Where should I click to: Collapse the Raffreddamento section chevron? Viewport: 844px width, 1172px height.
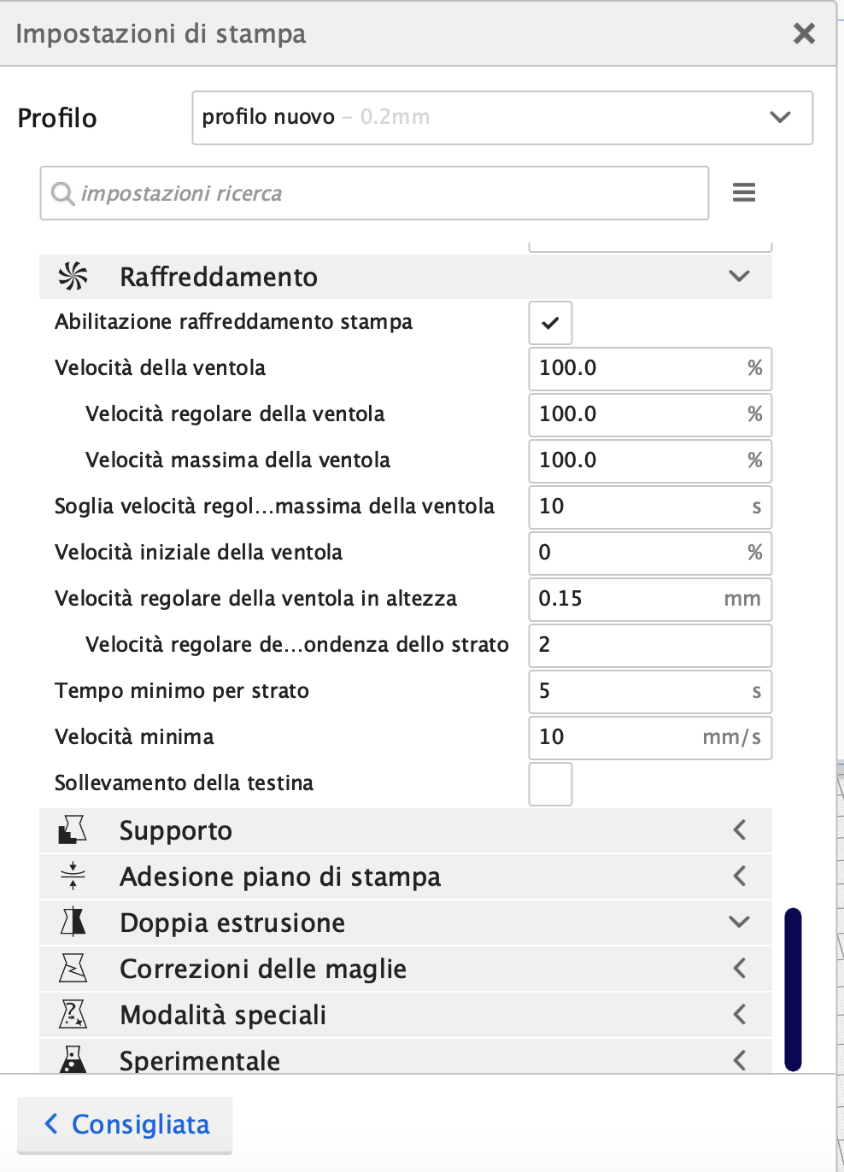pyautogui.click(x=740, y=276)
